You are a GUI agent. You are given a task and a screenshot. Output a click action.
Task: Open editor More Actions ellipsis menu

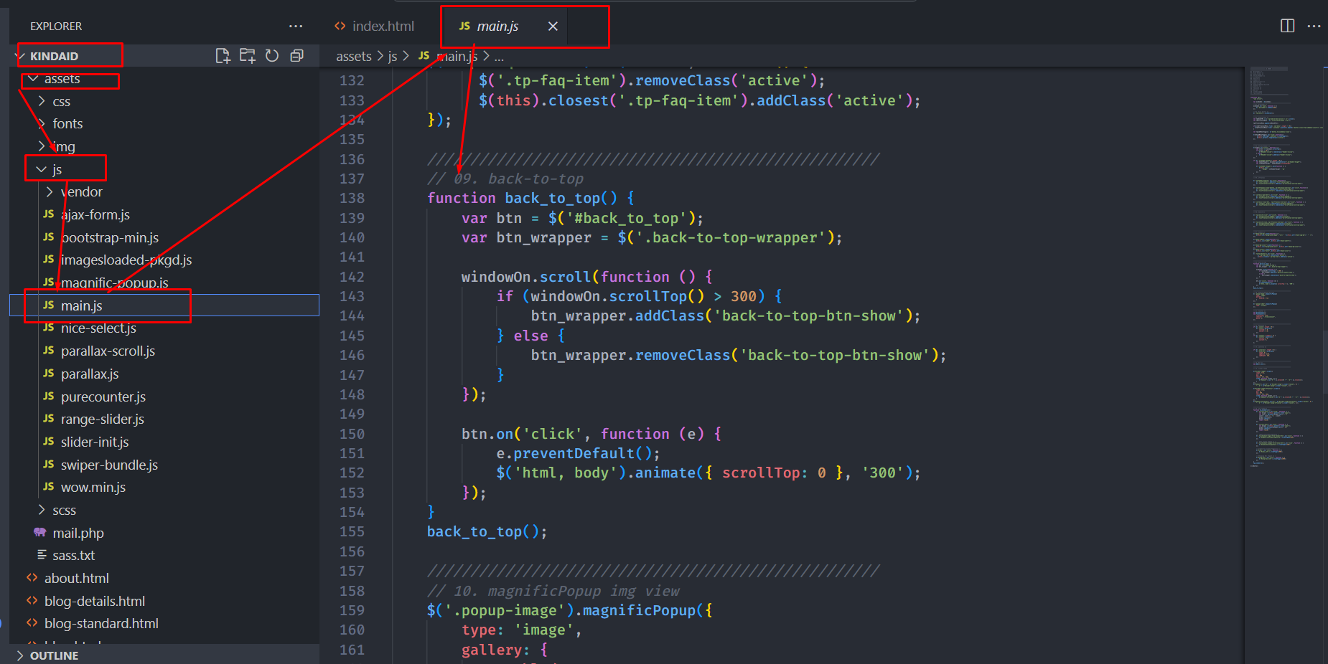click(1314, 26)
